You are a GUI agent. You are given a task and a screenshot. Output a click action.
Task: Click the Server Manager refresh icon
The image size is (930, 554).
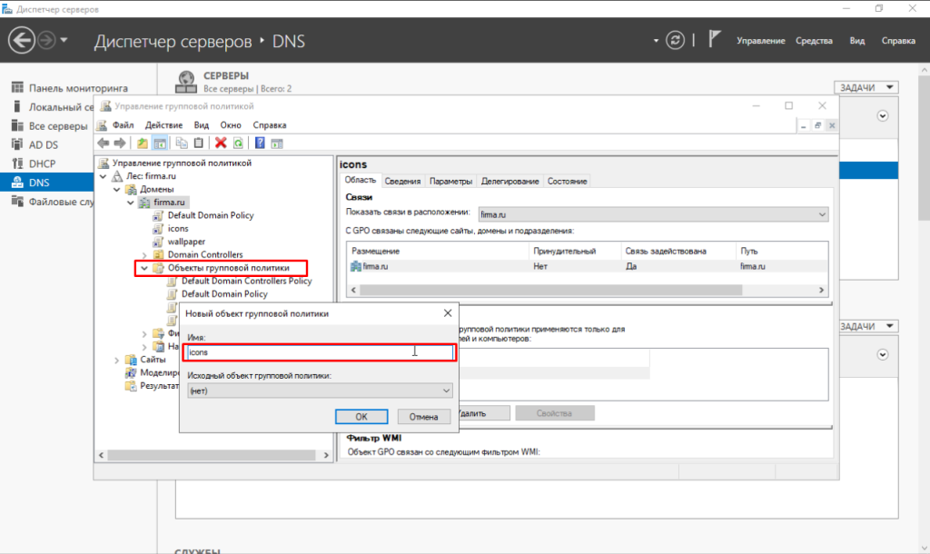click(x=675, y=40)
